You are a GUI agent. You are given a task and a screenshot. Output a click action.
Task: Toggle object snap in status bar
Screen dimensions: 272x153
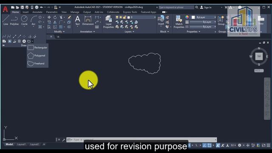(x=210, y=145)
